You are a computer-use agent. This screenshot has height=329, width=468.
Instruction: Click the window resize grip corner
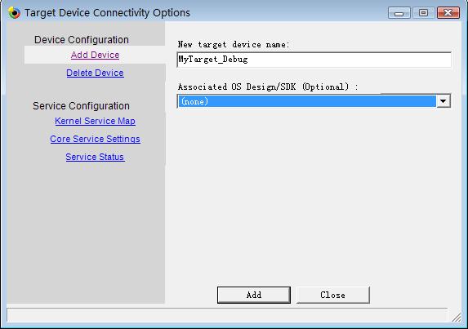pyautogui.click(x=456, y=318)
